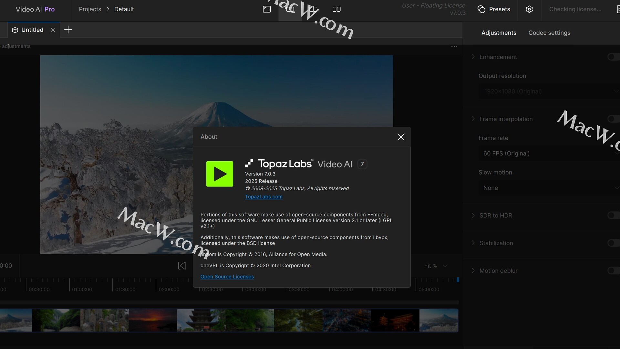Click the cube icon on Untitled tab

[x=15, y=30]
